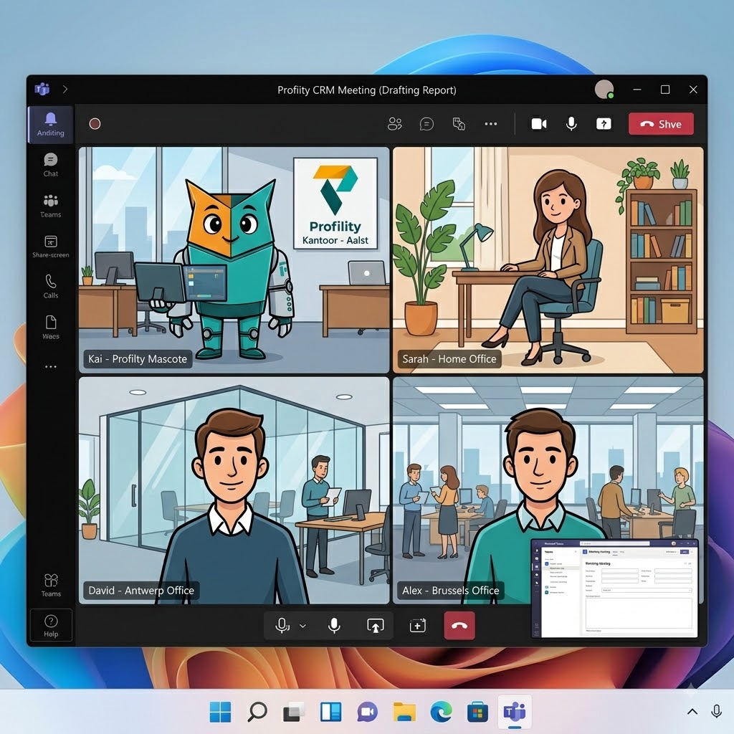Click the Kai - Profilty Mascote name label
Viewport: 734px width, 734px height.
pyautogui.click(x=138, y=359)
